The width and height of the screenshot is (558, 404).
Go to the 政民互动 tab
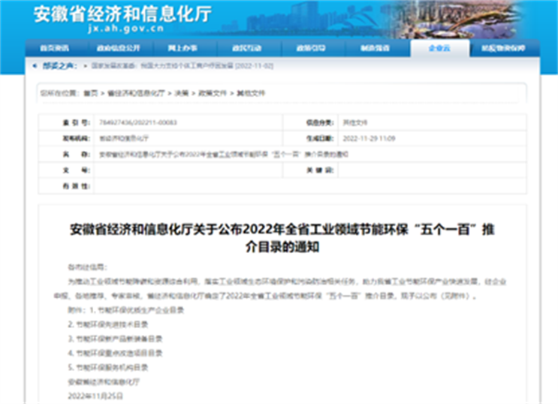246,48
